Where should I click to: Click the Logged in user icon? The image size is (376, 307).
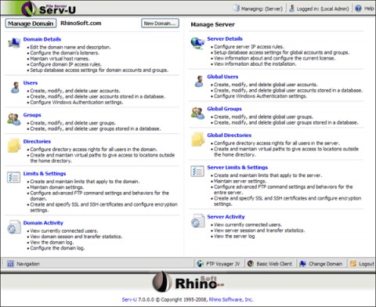tap(291, 9)
